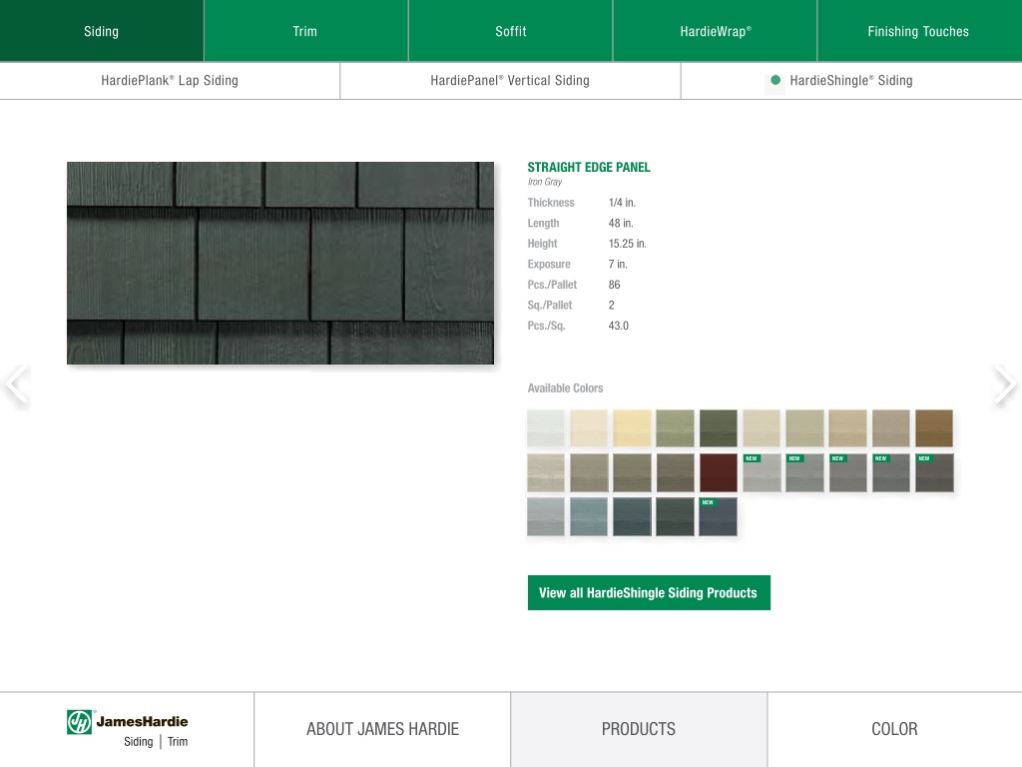Select HardiePanel Vertical Siding sub-tab

[510, 80]
